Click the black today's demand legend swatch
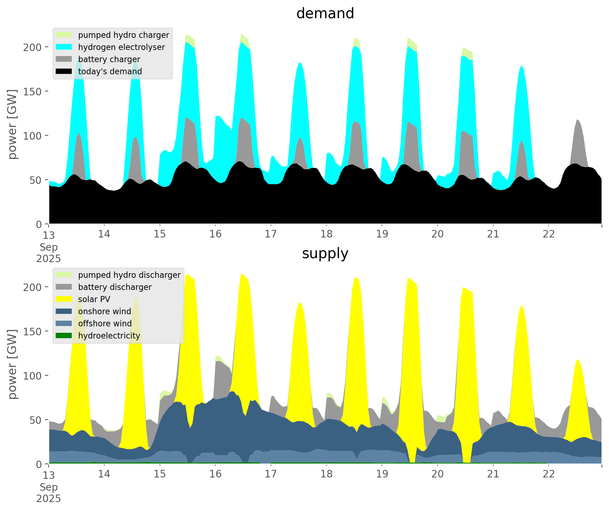 (x=64, y=71)
